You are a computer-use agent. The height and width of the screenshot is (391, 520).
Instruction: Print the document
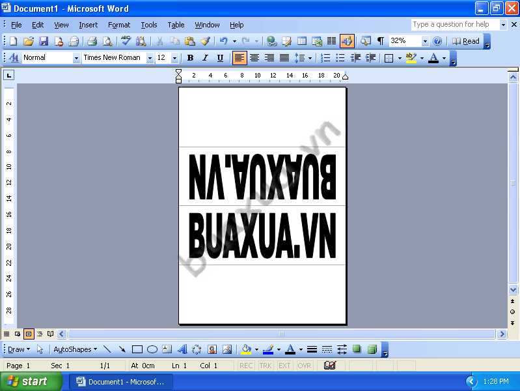tap(92, 41)
